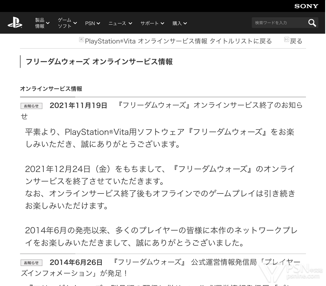The image size is (326, 286).
Task: Open the PSN menu
Action: (93, 23)
